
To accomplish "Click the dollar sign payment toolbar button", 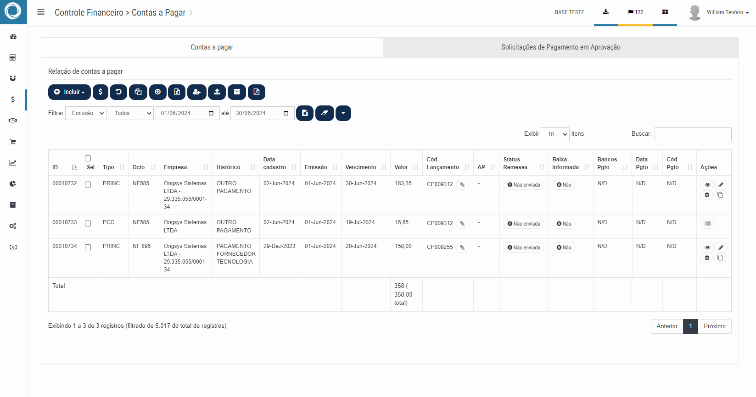I will [x=101, y=92].
